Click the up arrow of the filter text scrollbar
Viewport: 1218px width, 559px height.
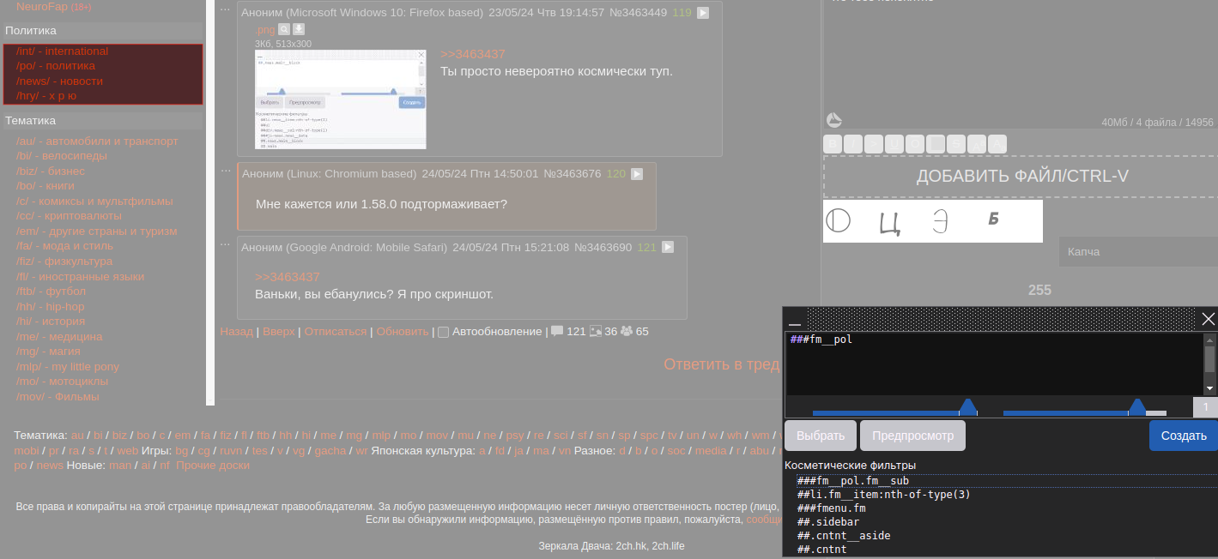[x=1209, y=339]
